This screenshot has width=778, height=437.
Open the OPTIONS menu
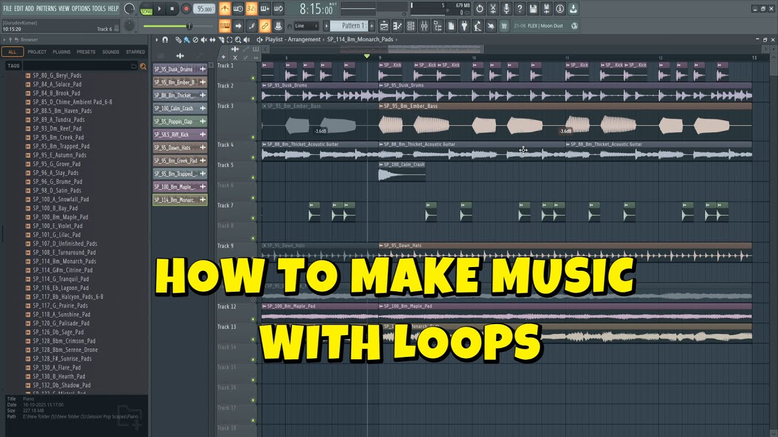tap(81, 8)
